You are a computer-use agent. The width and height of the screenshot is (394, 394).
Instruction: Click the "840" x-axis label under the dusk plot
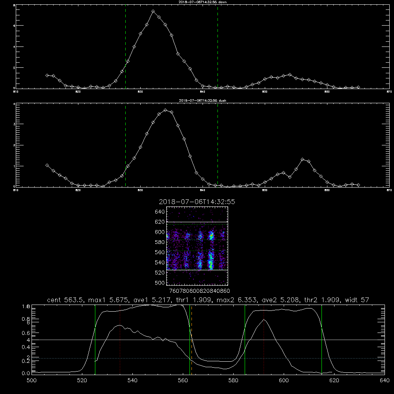[203, 190]
